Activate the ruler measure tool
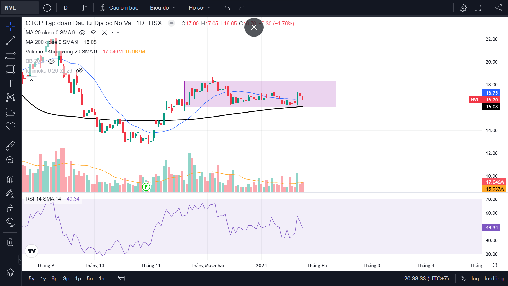508x286 pixels. pos(10,146)
